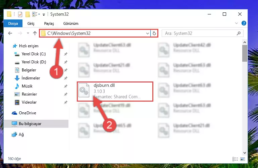Open the Paylaş ribbon tab
The height and width of the screenshot is (168, 258).
coord(49,23)
